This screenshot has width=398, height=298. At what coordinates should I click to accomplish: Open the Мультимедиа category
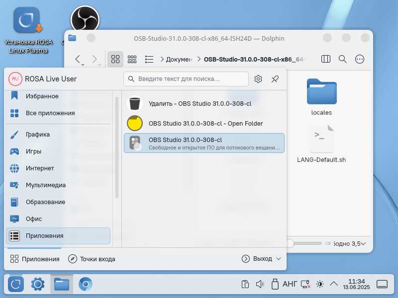58,185
